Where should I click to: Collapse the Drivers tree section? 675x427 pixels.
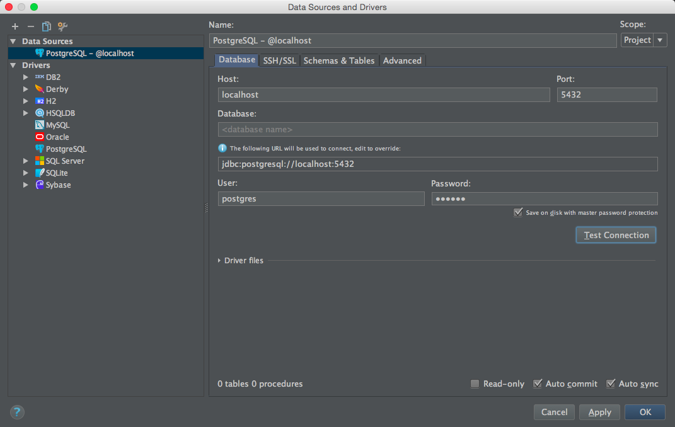pos(13,65)
